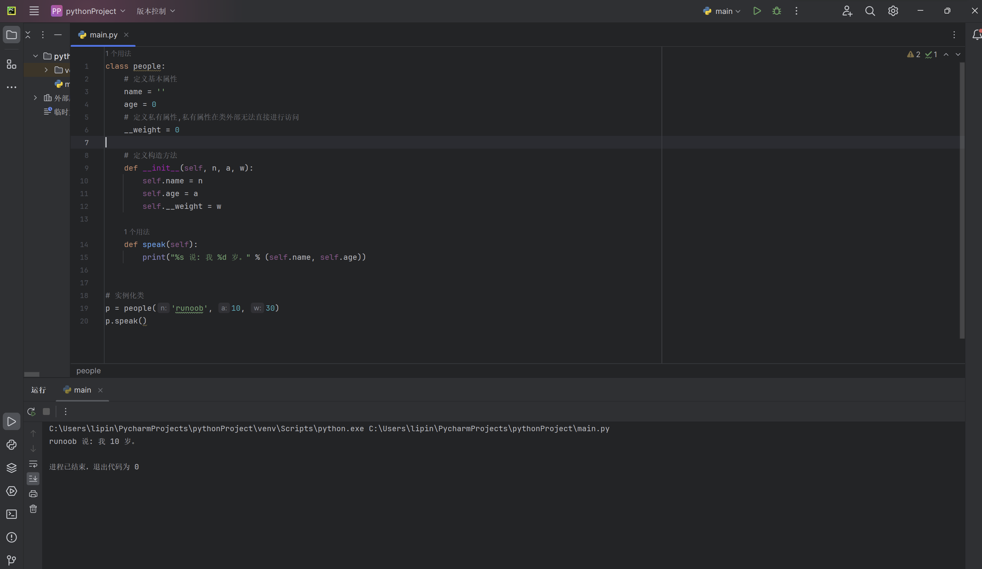
Task: Expand the external libraries node
Action: click(36, 98)
